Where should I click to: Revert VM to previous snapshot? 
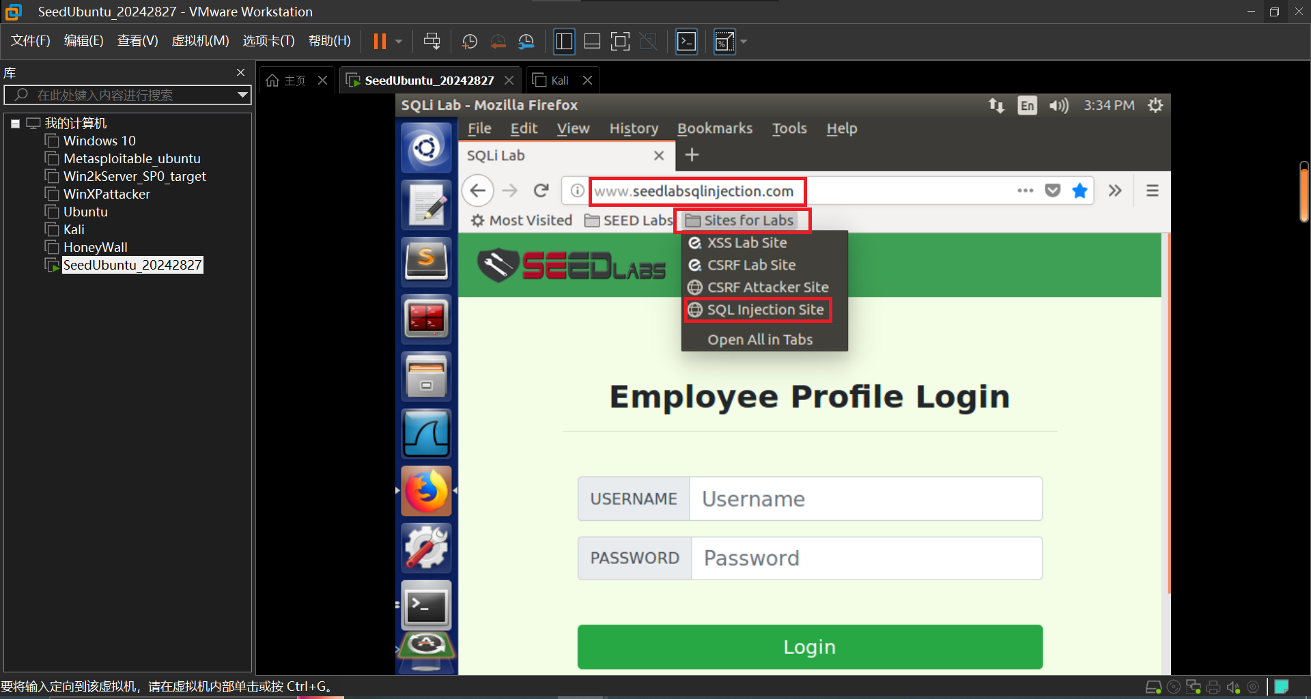click(498, 42)
